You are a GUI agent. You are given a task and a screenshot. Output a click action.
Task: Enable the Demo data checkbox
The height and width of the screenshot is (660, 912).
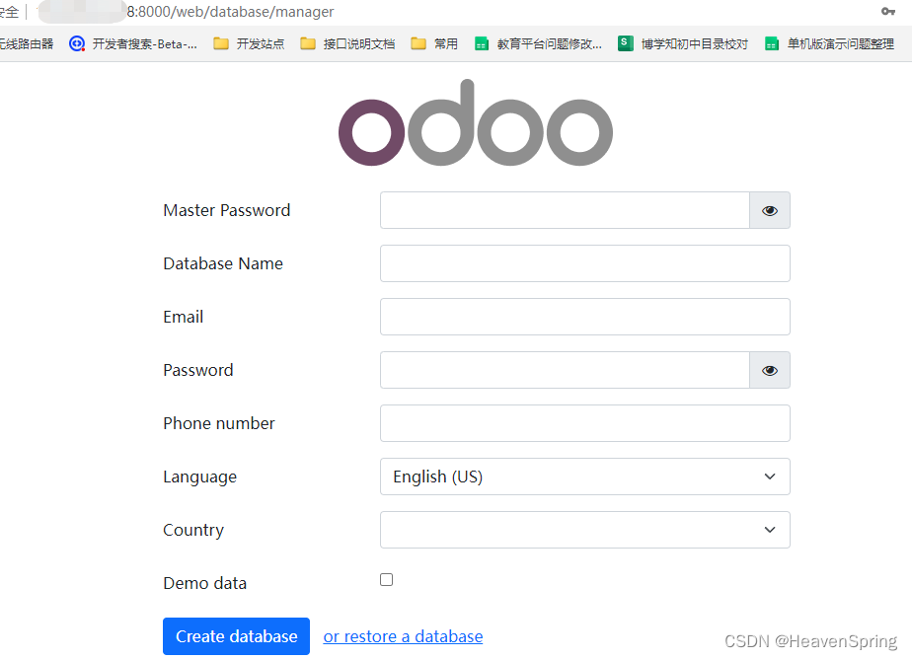pyautogui.click(x=386, y=579)
